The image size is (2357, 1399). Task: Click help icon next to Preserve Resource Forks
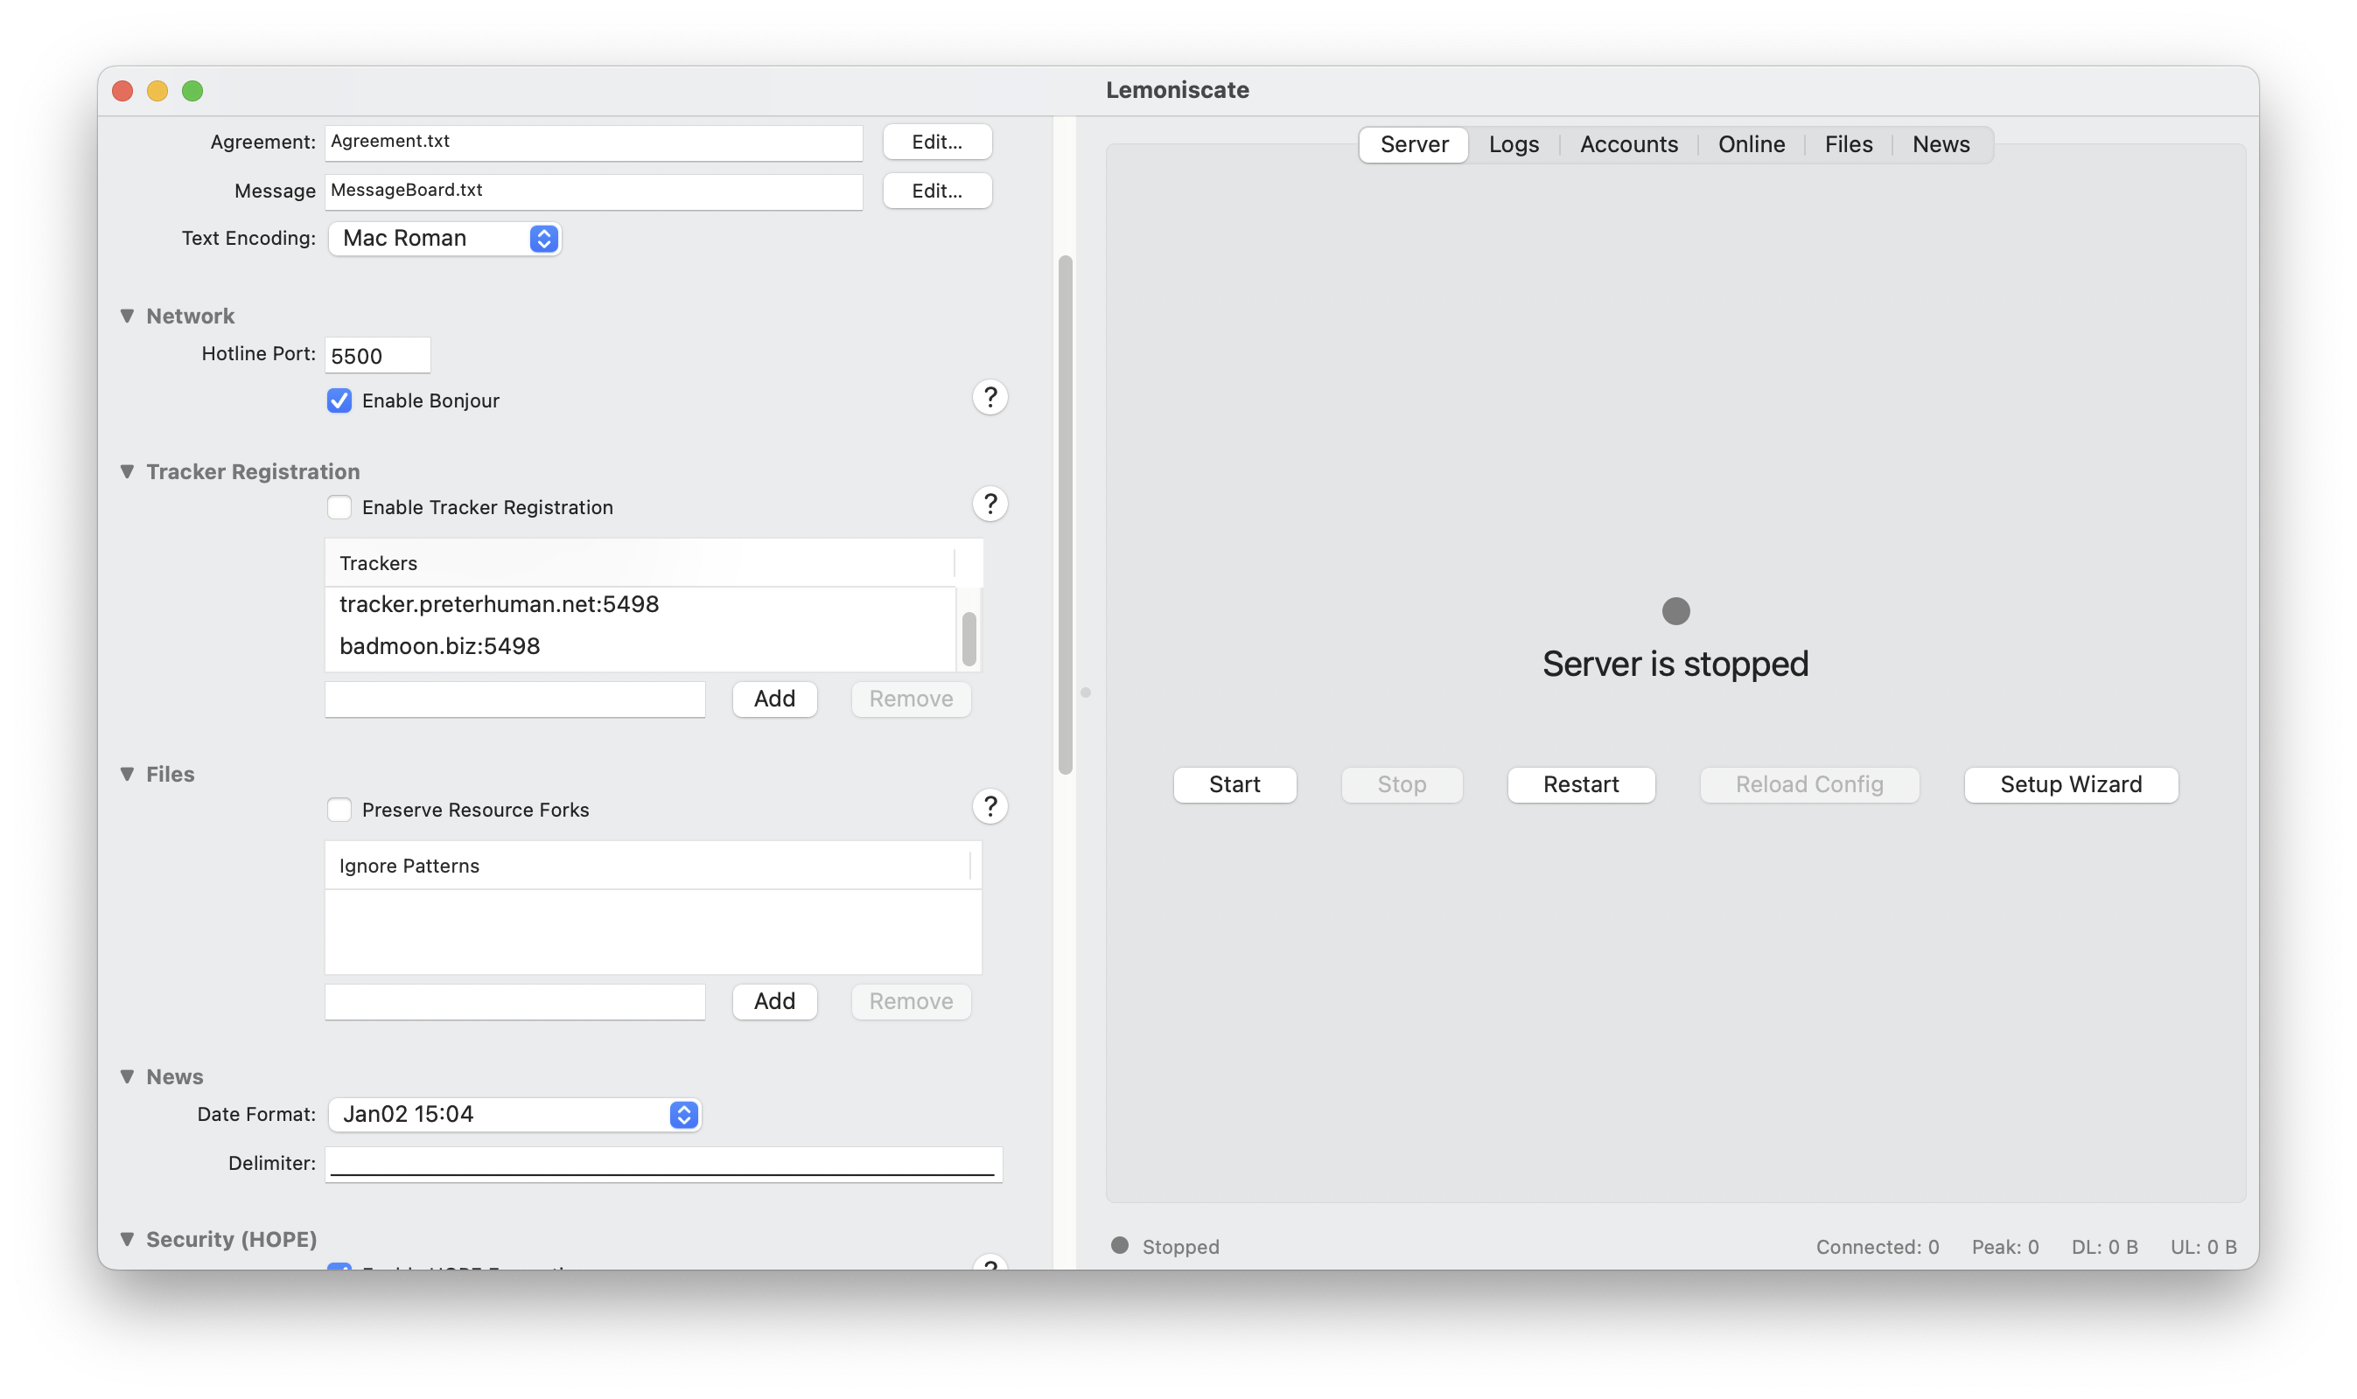click(990, 807)
